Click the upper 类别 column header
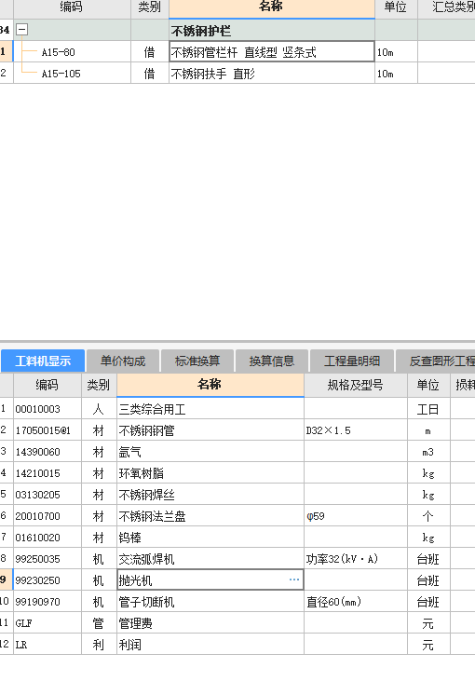Viewport: 475px width, 695px height. coord(150,8)
